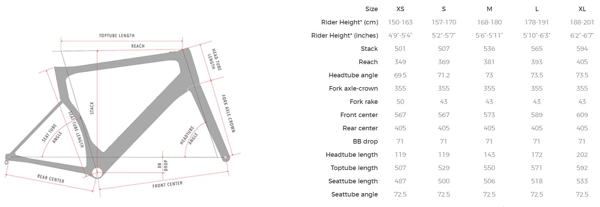The width and height of the screenshot is (600, 207).
Task: Click the Fork rake row label
Action: click(364, 102)
